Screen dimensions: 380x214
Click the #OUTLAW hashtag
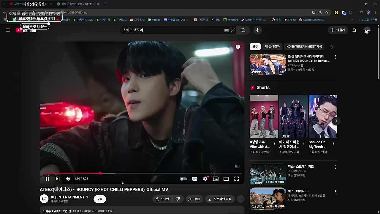click(x=105, y=211)
